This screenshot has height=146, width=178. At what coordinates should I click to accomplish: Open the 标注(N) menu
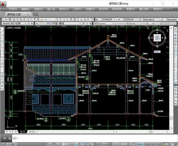(104, 9)
